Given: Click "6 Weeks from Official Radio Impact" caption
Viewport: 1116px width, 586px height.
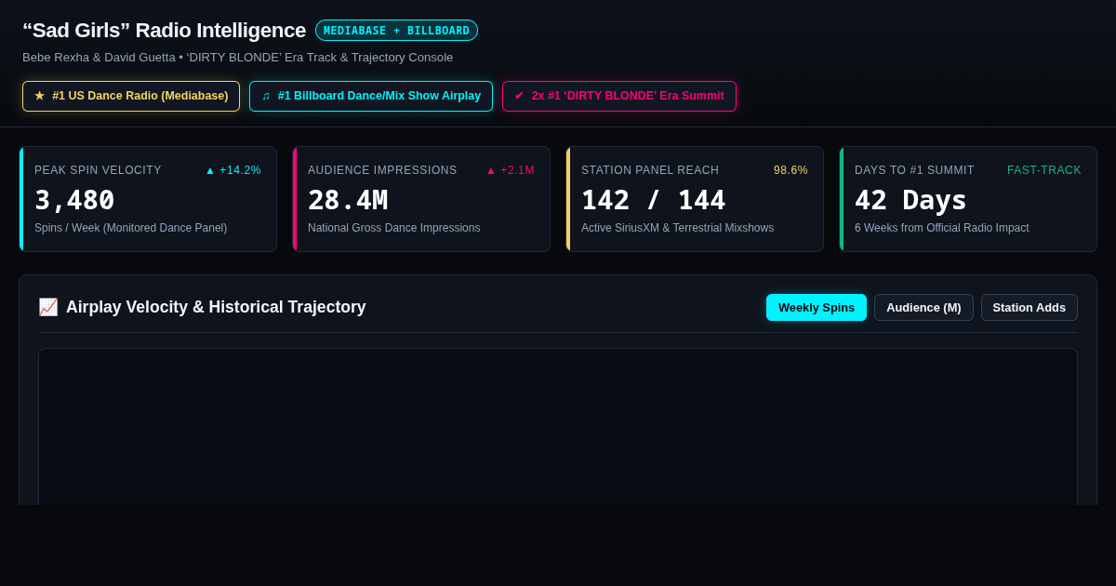Looking at the screenshot, I should coord(942,228).
